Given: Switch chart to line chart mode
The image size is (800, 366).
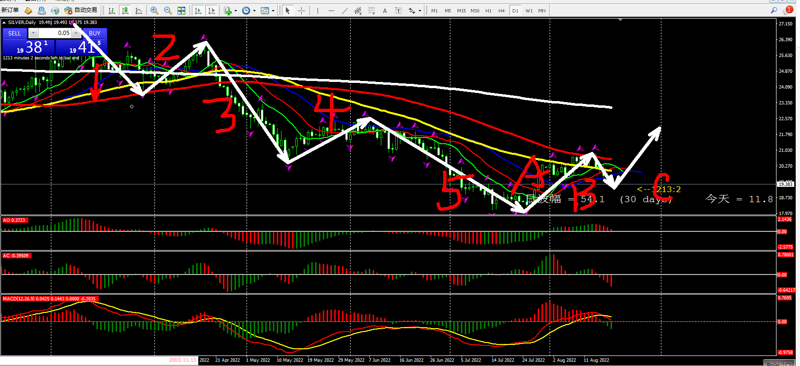Looking at the screenshot, I should pyautogui.click(x=139, y=11).
